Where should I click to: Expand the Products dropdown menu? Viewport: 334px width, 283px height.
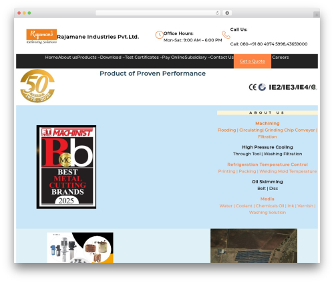click(88, 58)
